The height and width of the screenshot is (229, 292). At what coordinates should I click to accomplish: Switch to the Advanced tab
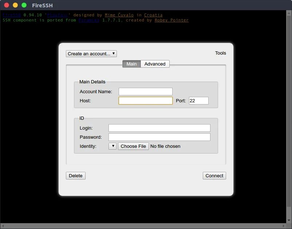[x=155, y=64]
